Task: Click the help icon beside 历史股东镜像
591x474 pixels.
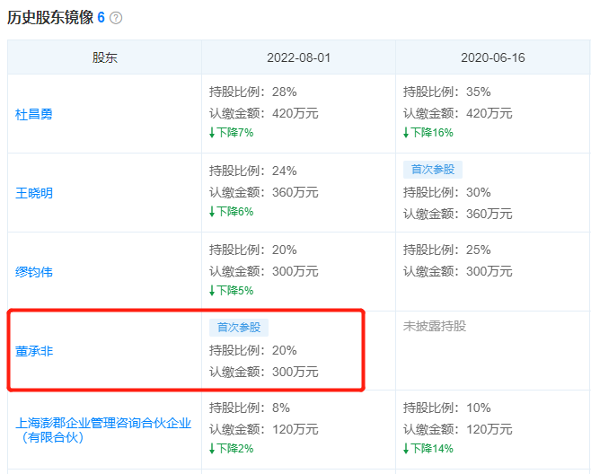Action: pos(116,18)
